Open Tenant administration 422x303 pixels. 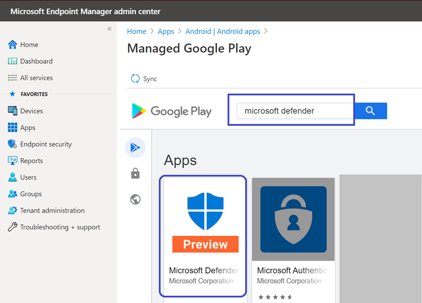[x=52, y=210]
